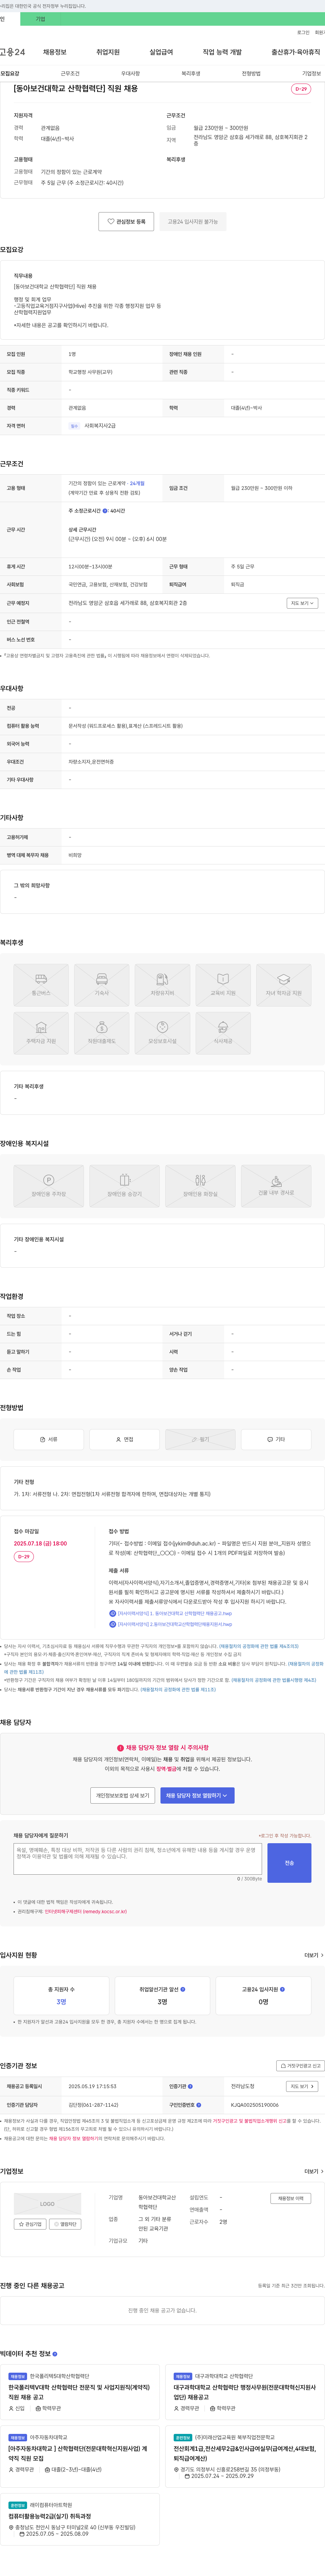Click 더보기 beside 기업정보
The image size is (325, 2576).
point(314,2171)
